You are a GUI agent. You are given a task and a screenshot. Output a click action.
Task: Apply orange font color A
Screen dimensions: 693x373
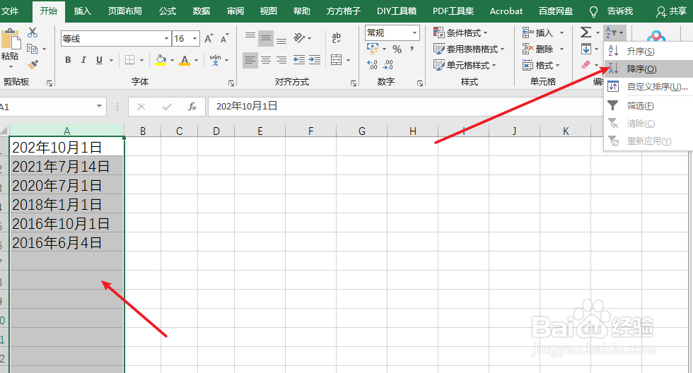[x=185, y=60]
